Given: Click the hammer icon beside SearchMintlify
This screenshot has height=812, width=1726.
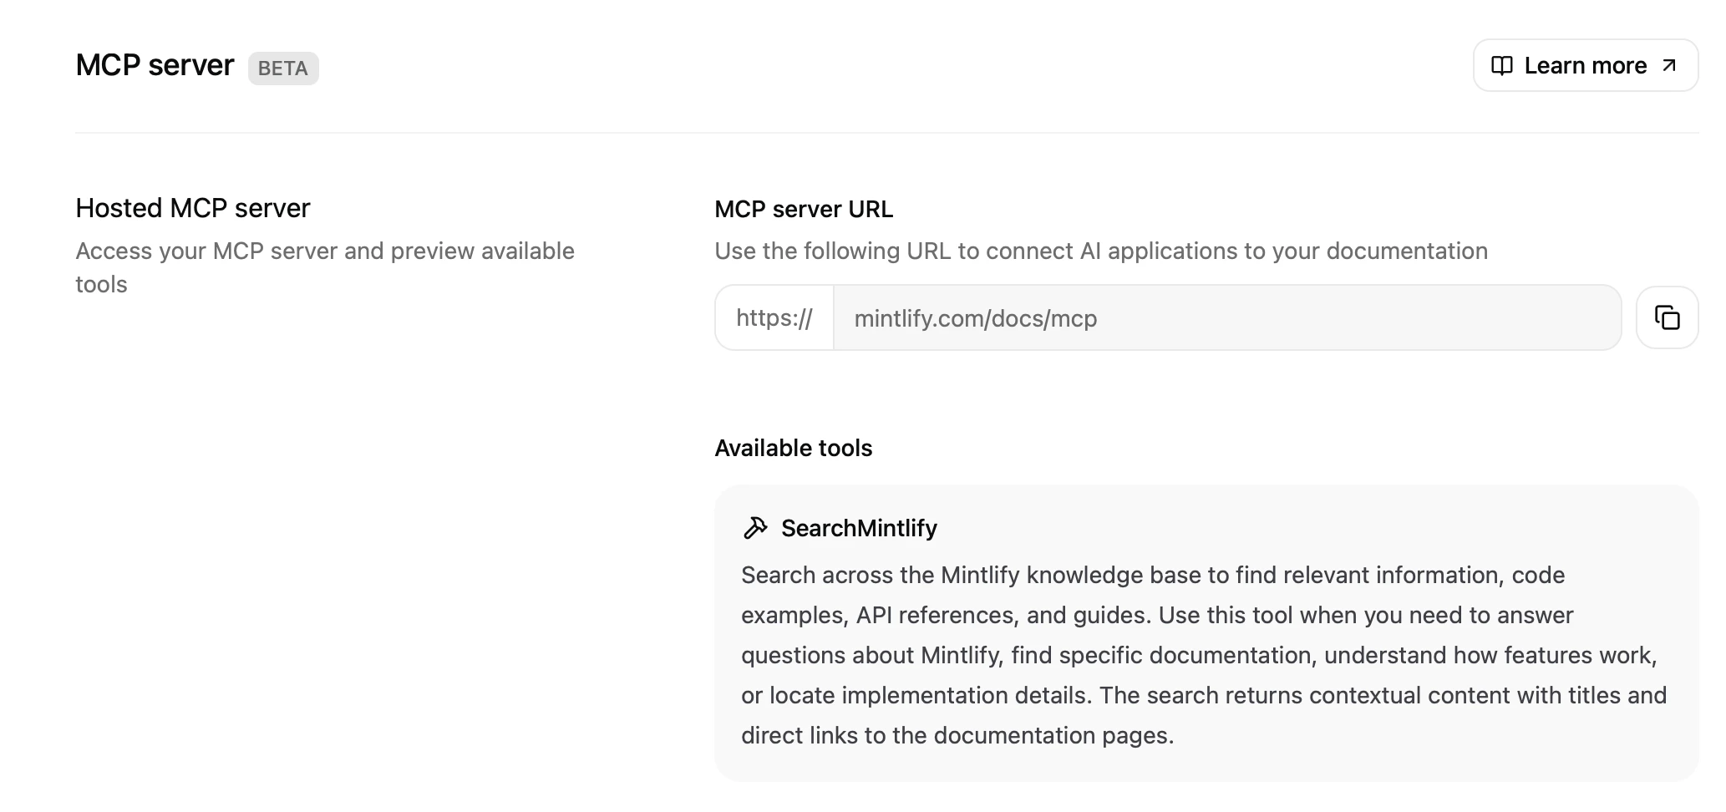Looking at the screenshot, I should (755, 527).
